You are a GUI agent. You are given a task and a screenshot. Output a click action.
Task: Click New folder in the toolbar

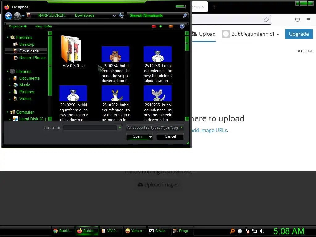coord(44,26)
